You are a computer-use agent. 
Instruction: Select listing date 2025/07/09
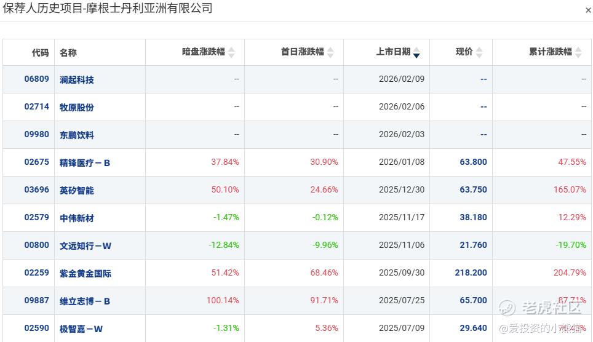tap(402, 328)
